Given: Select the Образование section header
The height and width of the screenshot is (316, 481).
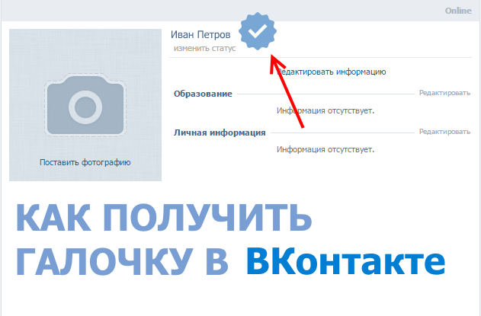Looking at the screenshot, I should point(203,94).
